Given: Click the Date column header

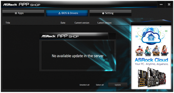Looking at the screenshot, I should tap(63, 23).
